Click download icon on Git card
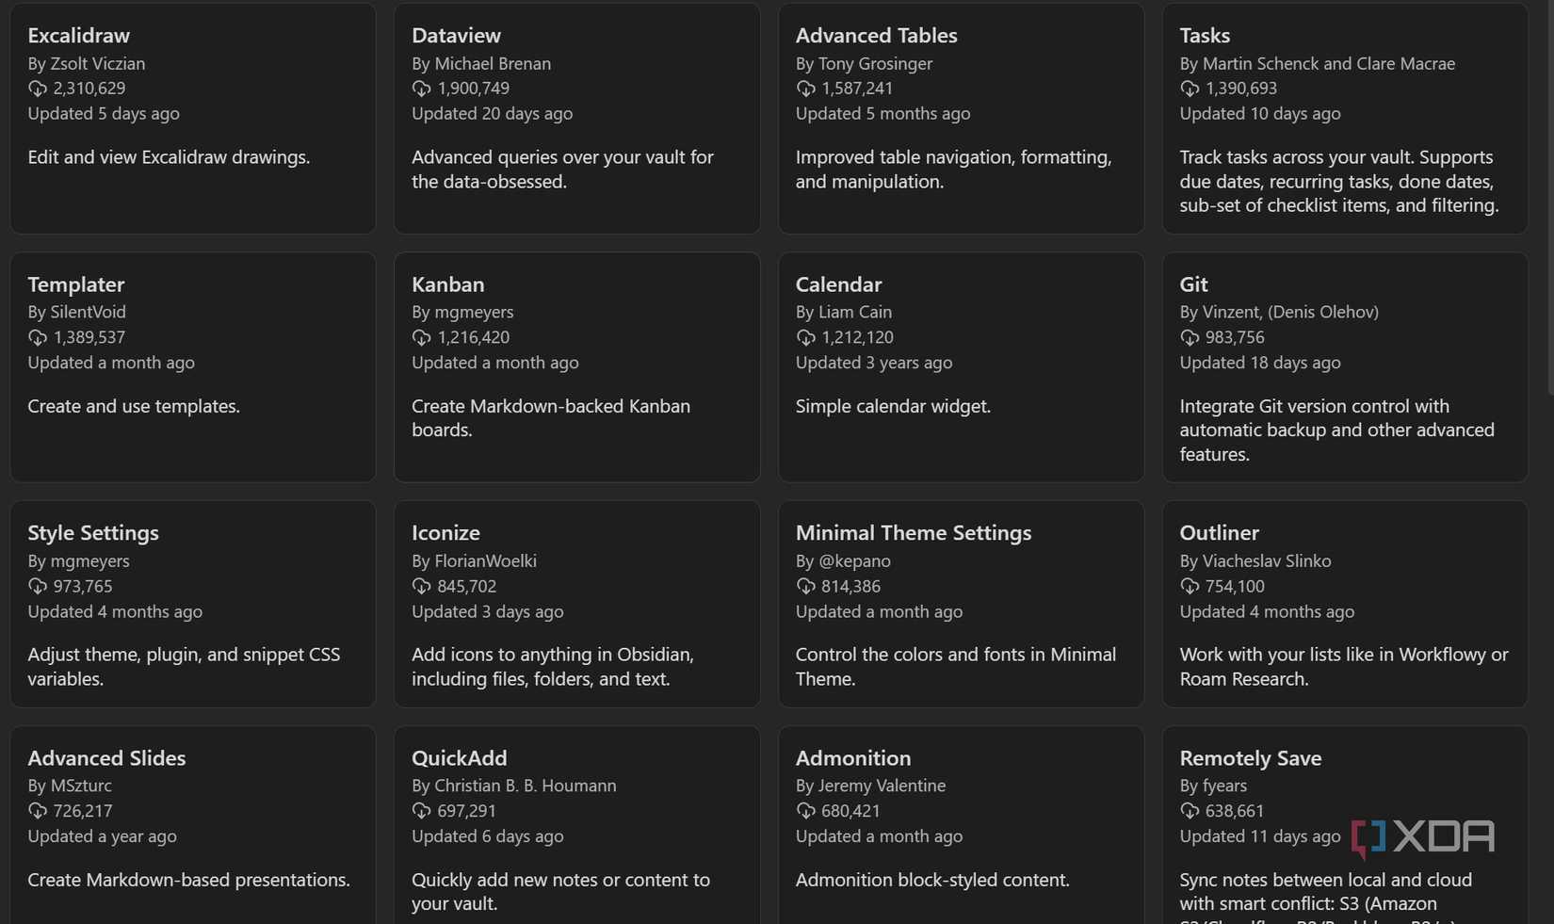 point(1190,337)
